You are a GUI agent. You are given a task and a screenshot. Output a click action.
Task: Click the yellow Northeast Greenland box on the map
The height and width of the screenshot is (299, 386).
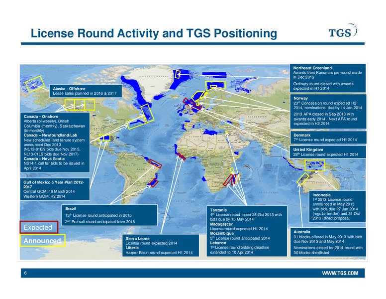177,75
